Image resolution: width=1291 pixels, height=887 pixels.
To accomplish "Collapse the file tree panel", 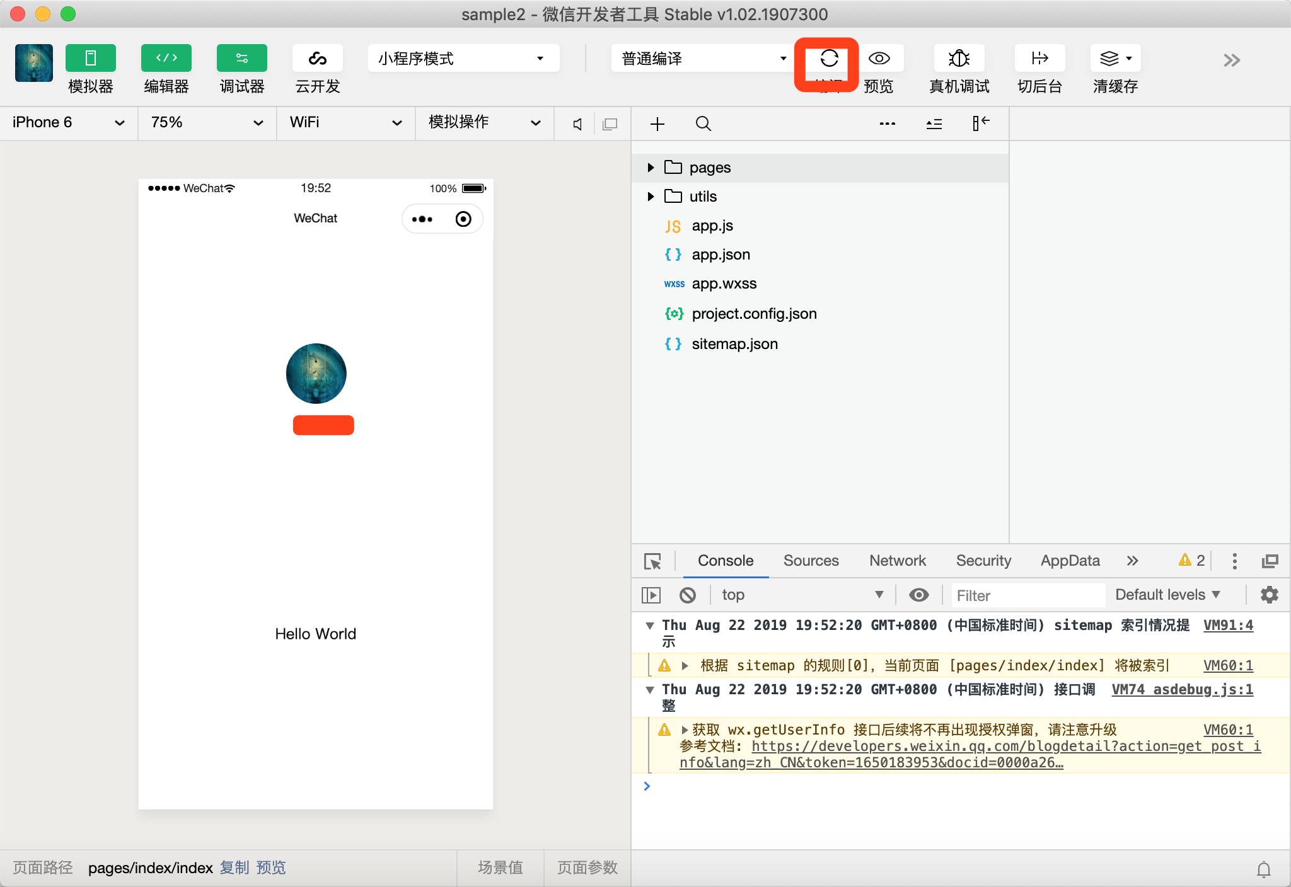I will 981,123.
